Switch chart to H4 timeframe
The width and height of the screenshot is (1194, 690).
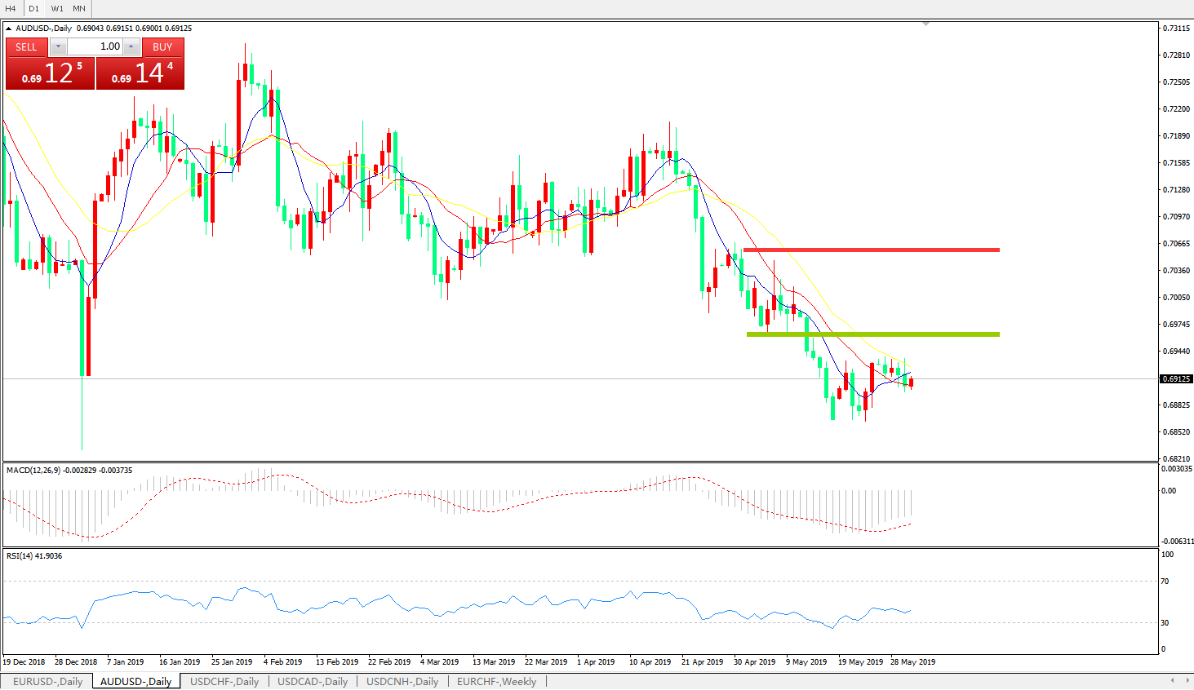click(x=11, y=9)
